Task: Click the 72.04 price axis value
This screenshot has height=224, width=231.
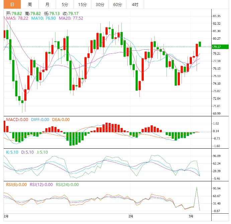Action: coord(217,98)
